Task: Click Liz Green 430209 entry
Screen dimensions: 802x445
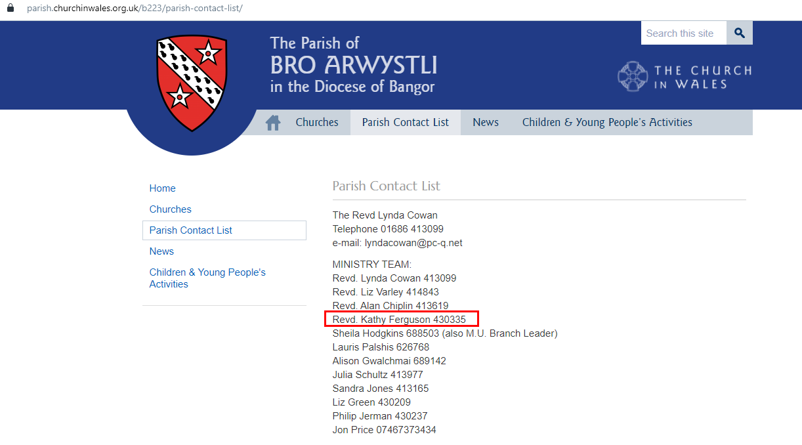Action: (x=371, y=402)
